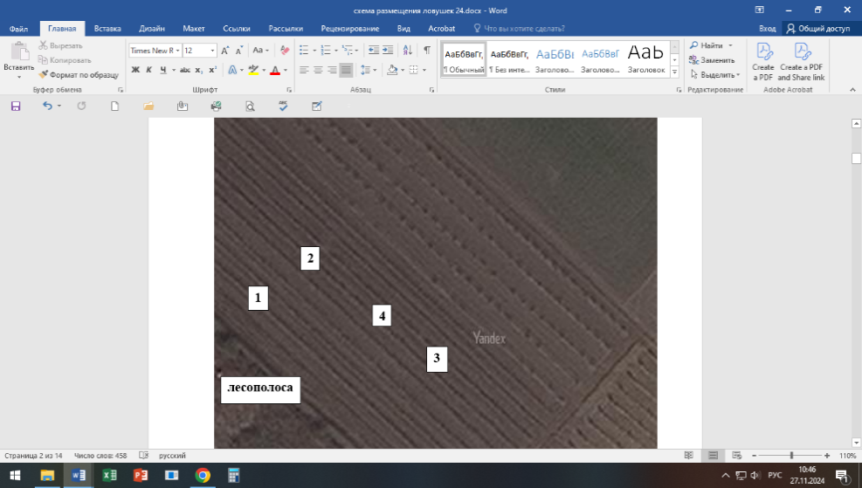Click Create a PDF and Share link
Image resolution: width=862 pixels, height=488 pixels.
(x=801, y=62)
